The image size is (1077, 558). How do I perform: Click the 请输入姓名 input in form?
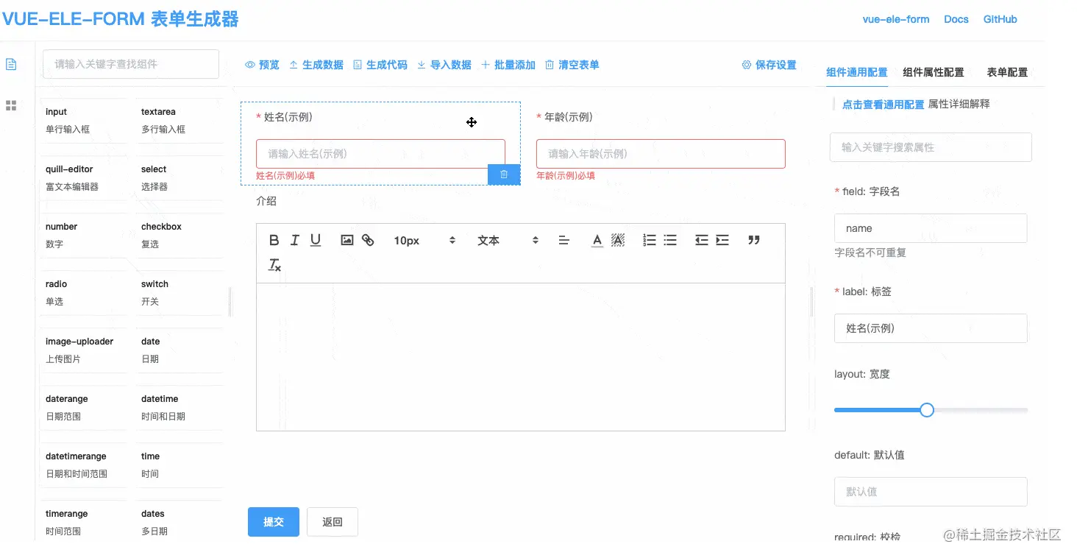click(380, 154)
